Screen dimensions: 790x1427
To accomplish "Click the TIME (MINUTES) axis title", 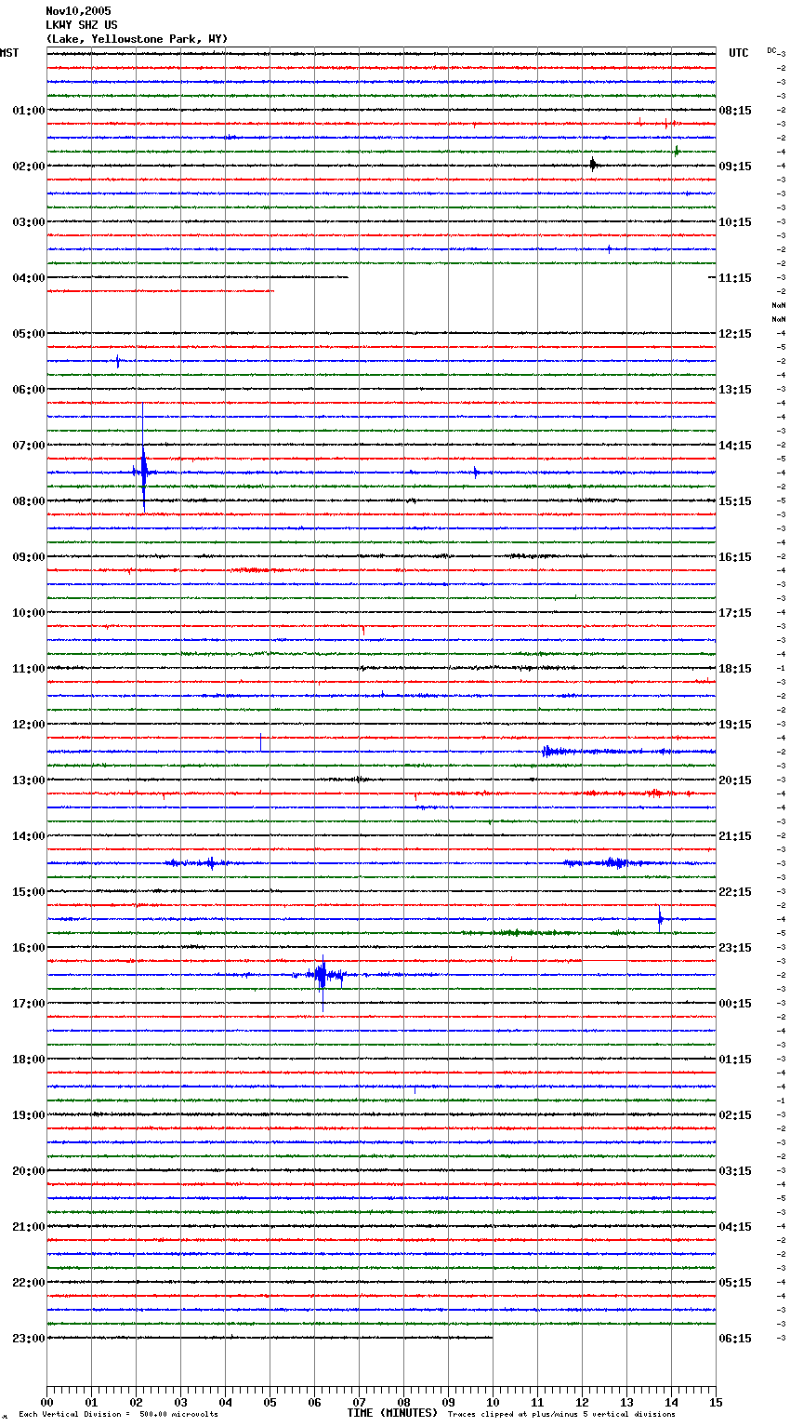I will point(392,1413).
